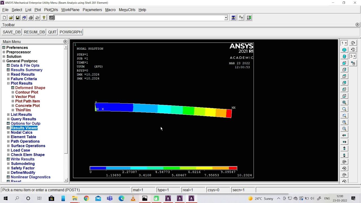361x203 pixels.
Task: Click the Reset Picking icon
Action: [241, 18]
